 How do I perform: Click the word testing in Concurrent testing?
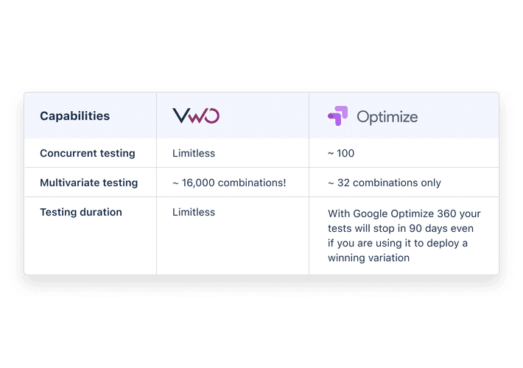click(117, 153)
